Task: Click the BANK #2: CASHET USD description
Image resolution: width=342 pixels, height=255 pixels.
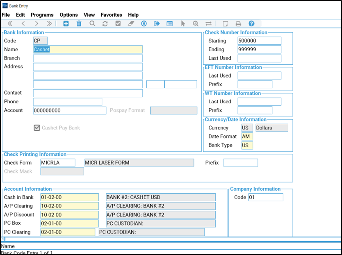Action: point(161,197)
